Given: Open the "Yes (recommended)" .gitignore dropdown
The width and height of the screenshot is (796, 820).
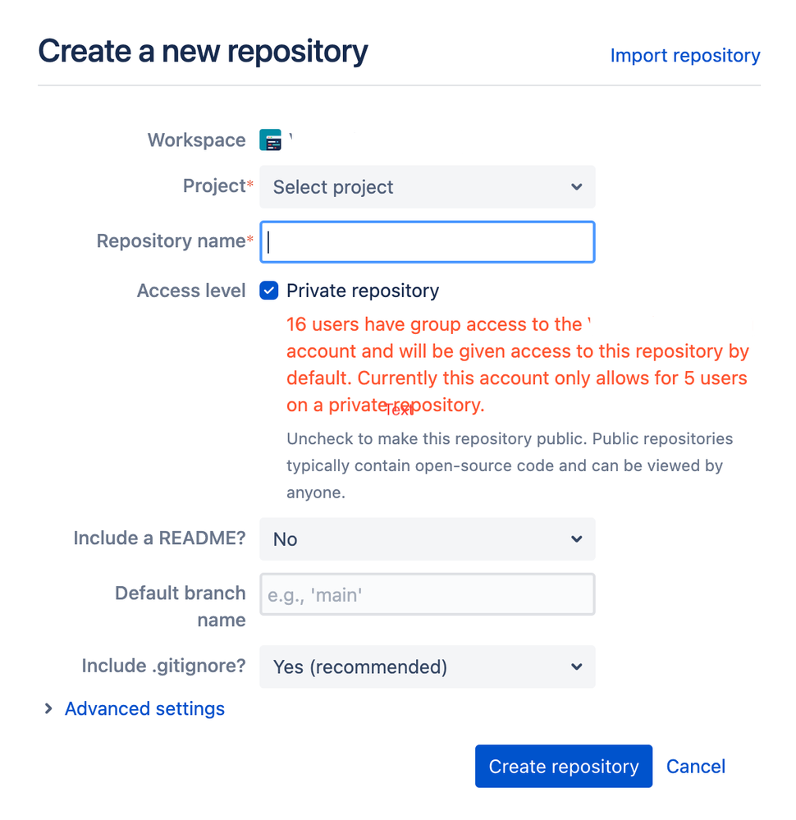Looking at the screenshot, I should (x=428, y=667).
